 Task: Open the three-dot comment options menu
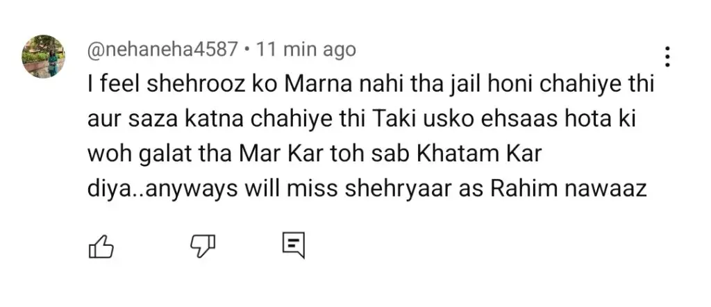click(x=667, y=57)
